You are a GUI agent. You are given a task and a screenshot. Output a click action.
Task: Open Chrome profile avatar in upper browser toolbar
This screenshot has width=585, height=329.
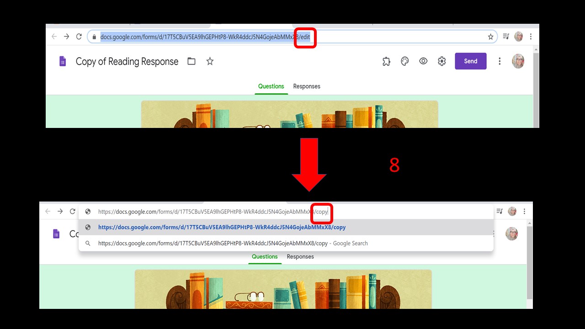pyautogui.click(x=518, y=37)
